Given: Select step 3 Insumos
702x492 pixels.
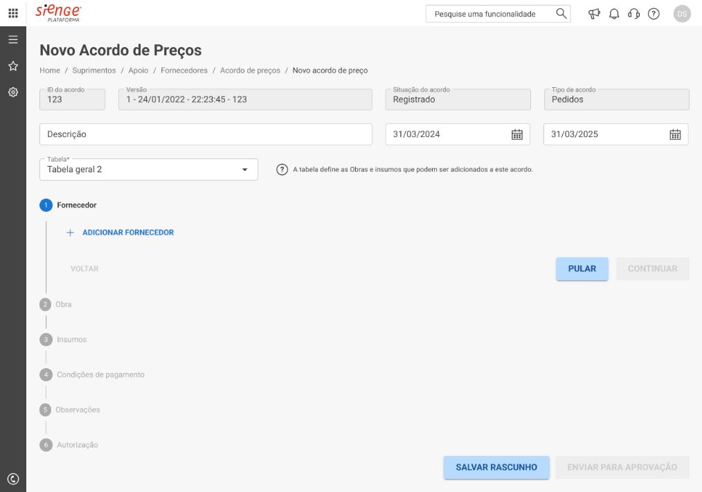Looking at the screenshot, I should (63, 340).
